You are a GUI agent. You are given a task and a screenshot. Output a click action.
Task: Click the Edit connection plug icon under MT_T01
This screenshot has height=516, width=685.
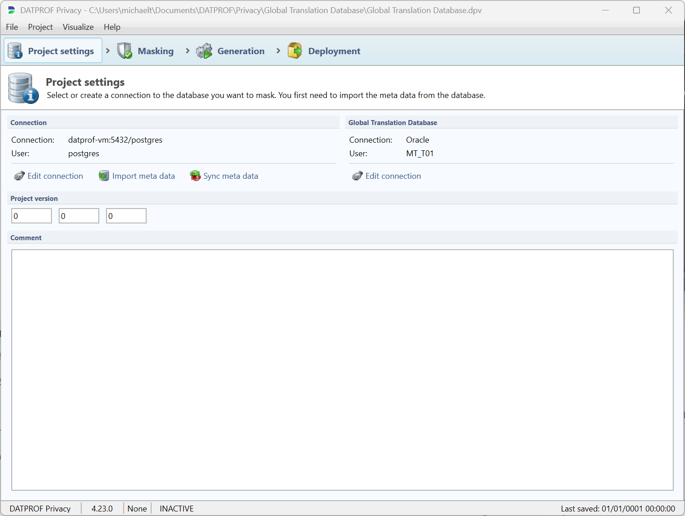click(357, 176)
